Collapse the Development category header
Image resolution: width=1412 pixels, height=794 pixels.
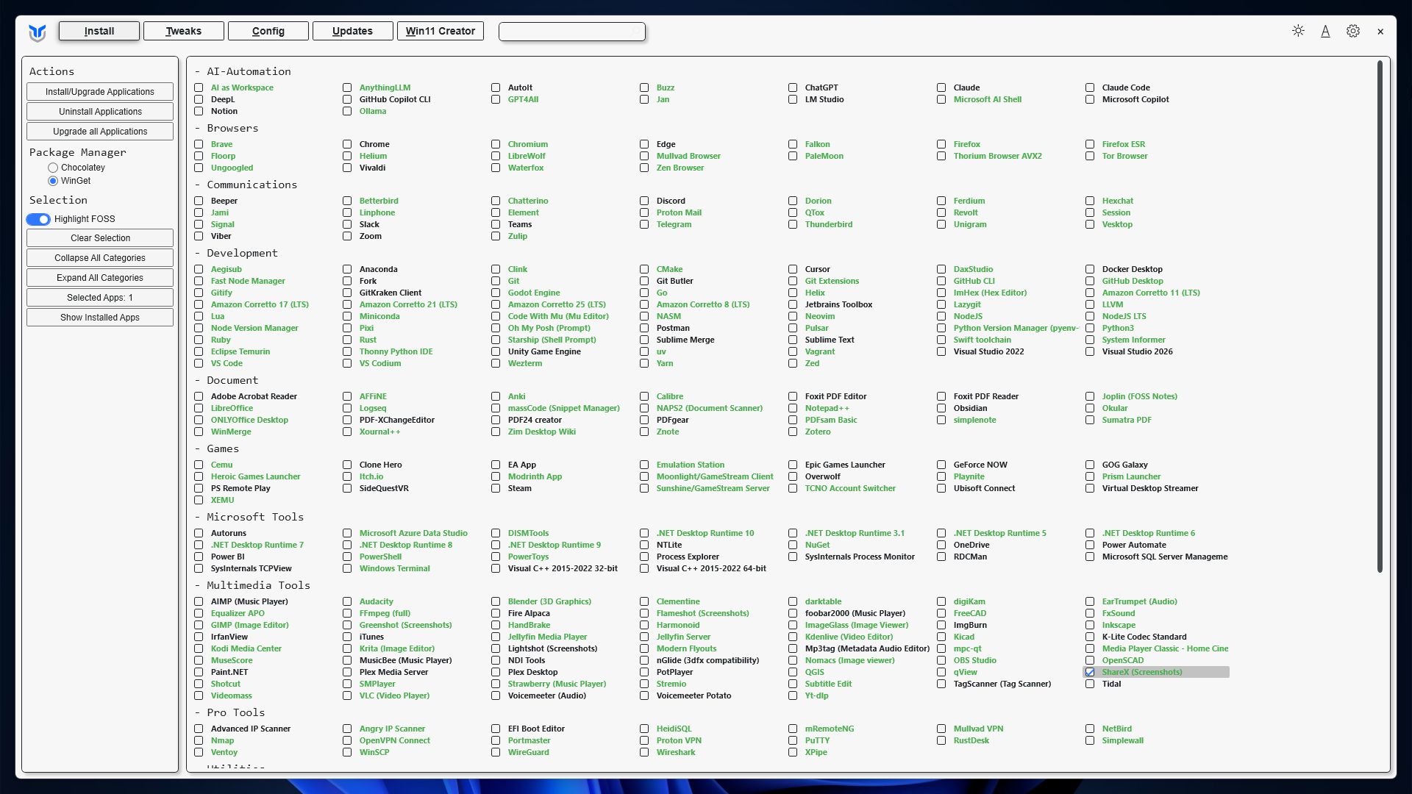236,253
